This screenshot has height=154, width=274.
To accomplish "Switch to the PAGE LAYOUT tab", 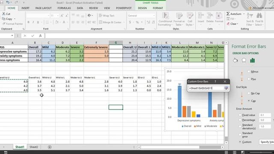I will coord(43,8).
